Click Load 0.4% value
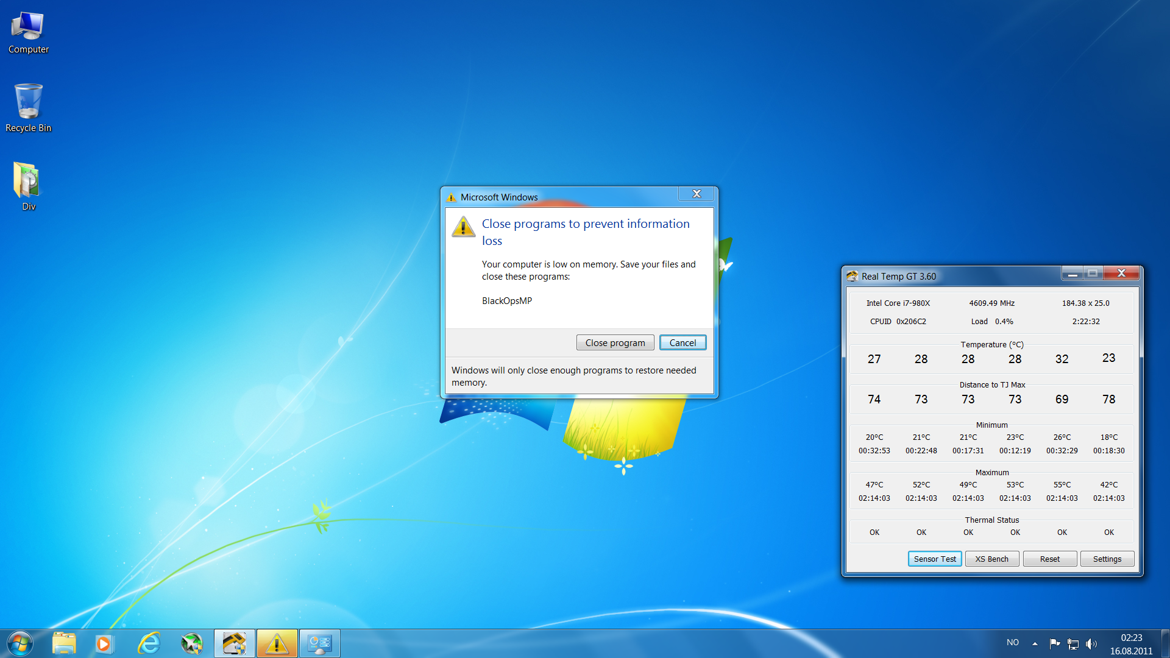1170x658 pixels. tap(992, 322)
